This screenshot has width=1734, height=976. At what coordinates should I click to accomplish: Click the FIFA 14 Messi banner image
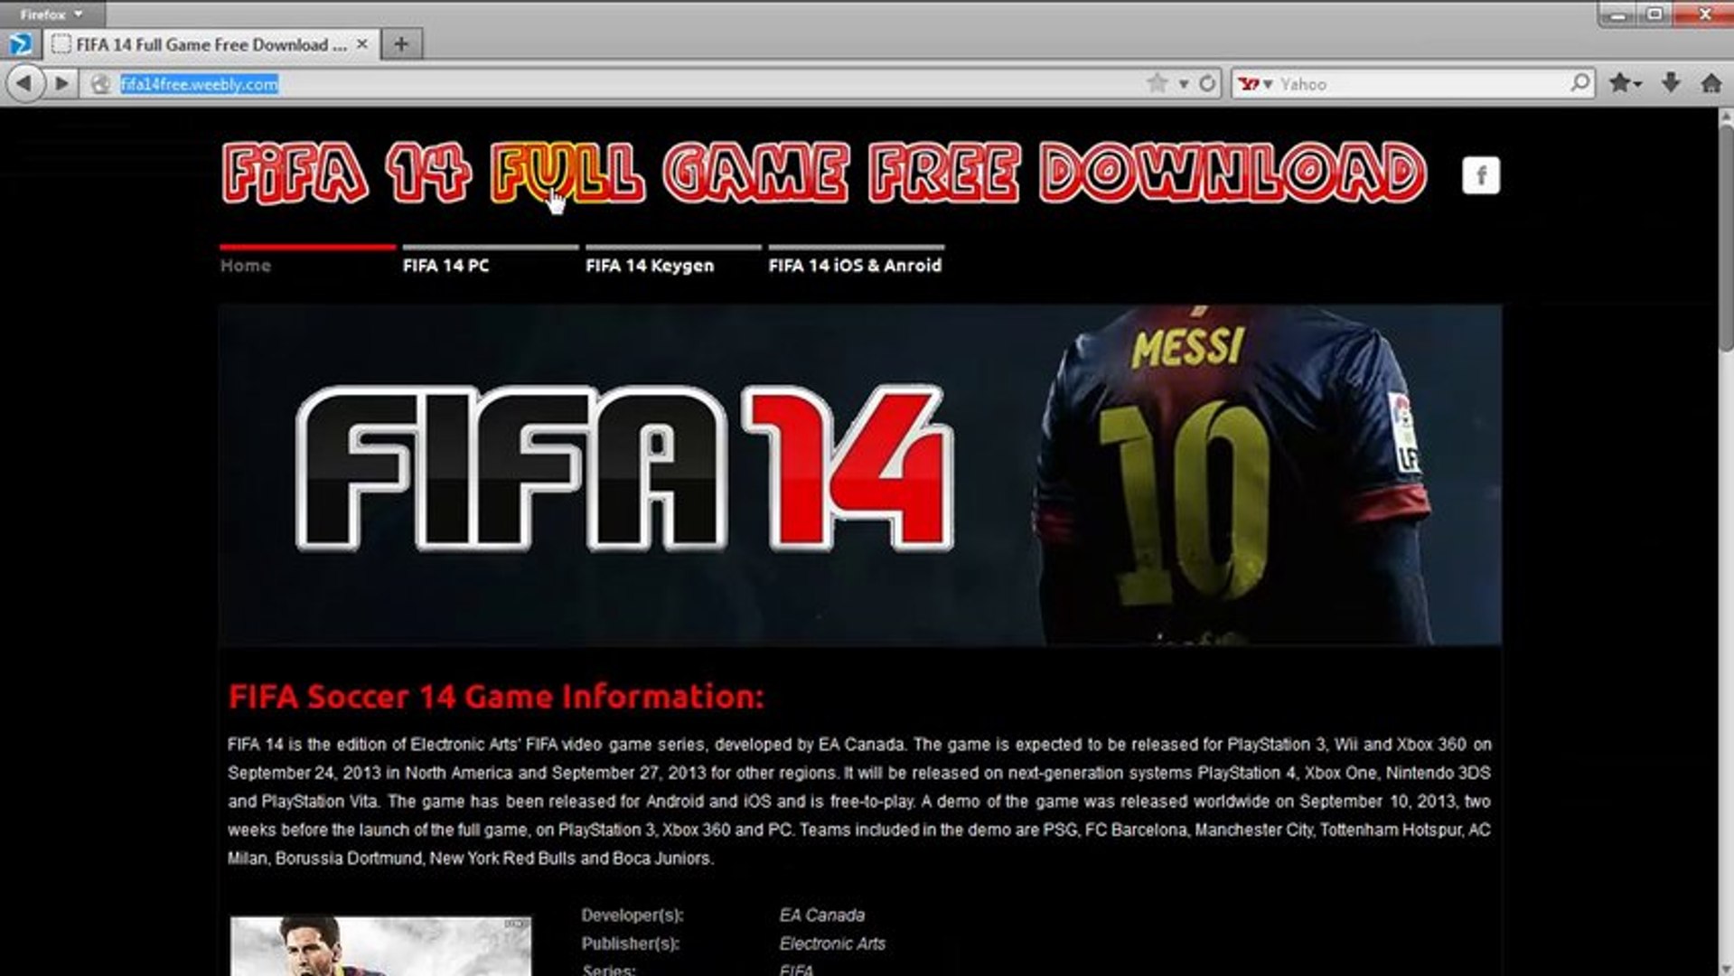pos(860,474)
